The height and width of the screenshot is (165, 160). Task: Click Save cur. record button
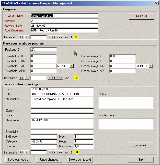pyautogui.click(x=18, y=160)
